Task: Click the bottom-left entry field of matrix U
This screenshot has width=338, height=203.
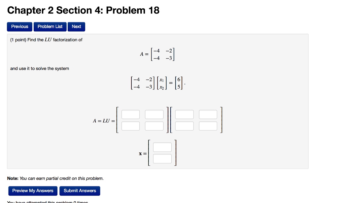Action: 184,126
